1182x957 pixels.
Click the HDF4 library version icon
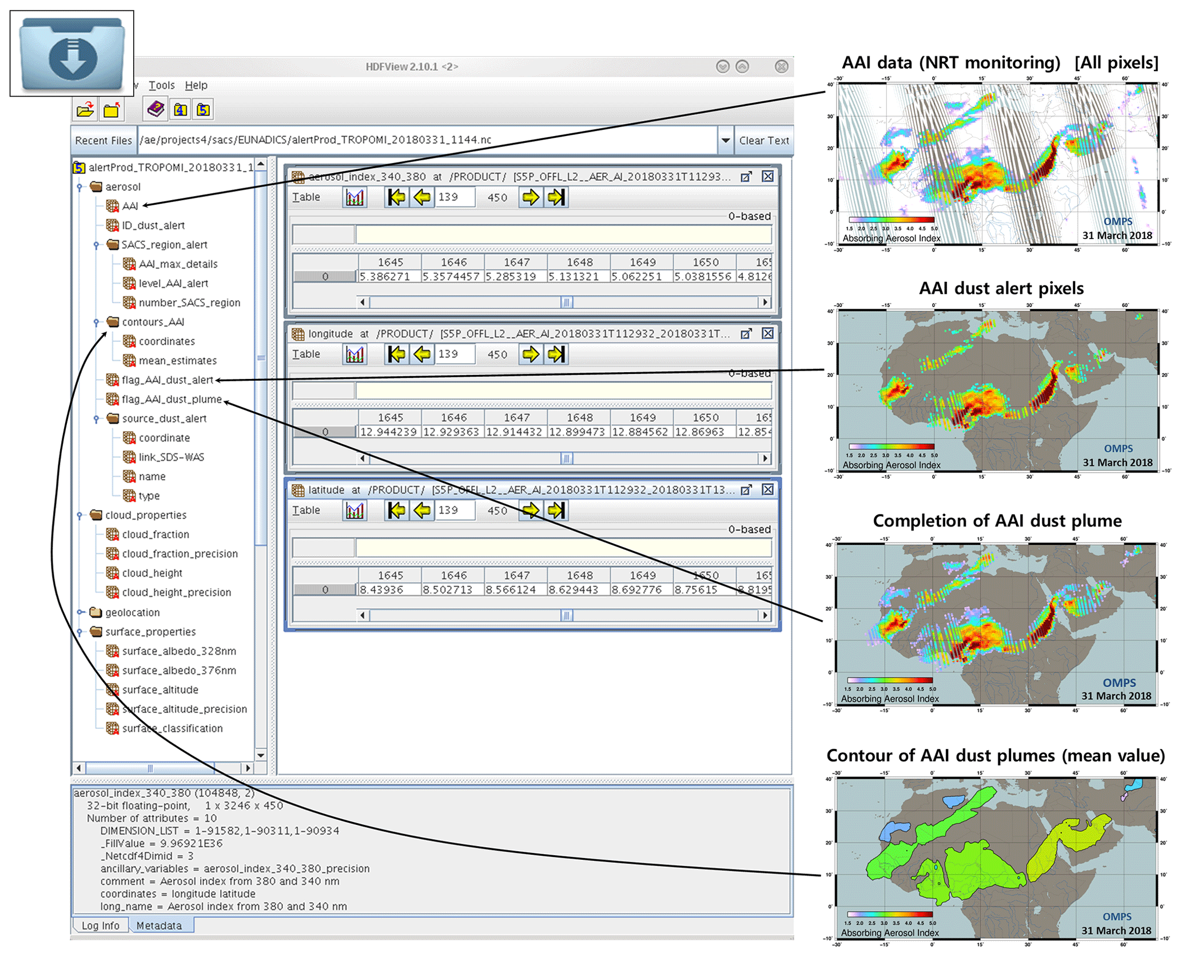point(181,109)
